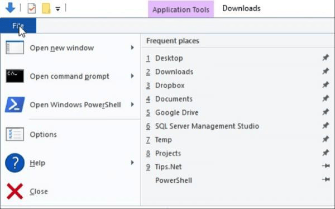Unpin SQL Server Management Studio pin icon
Screen dimensions: 335x209
326,125
